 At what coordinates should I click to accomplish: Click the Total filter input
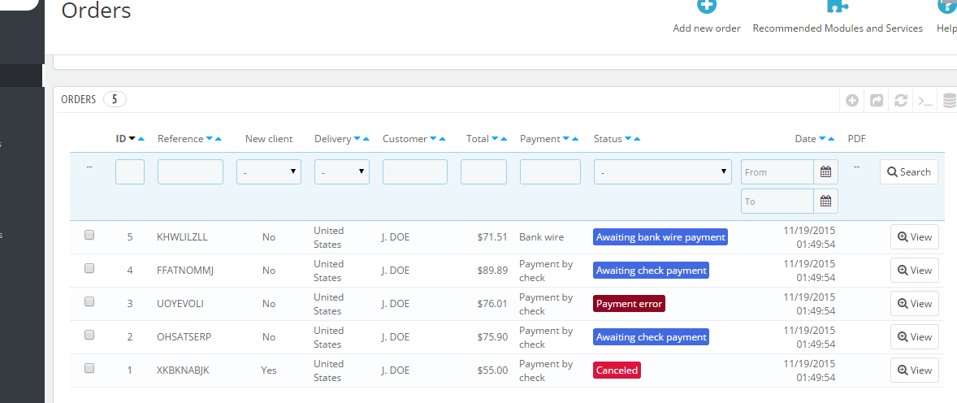coord(483,172)
